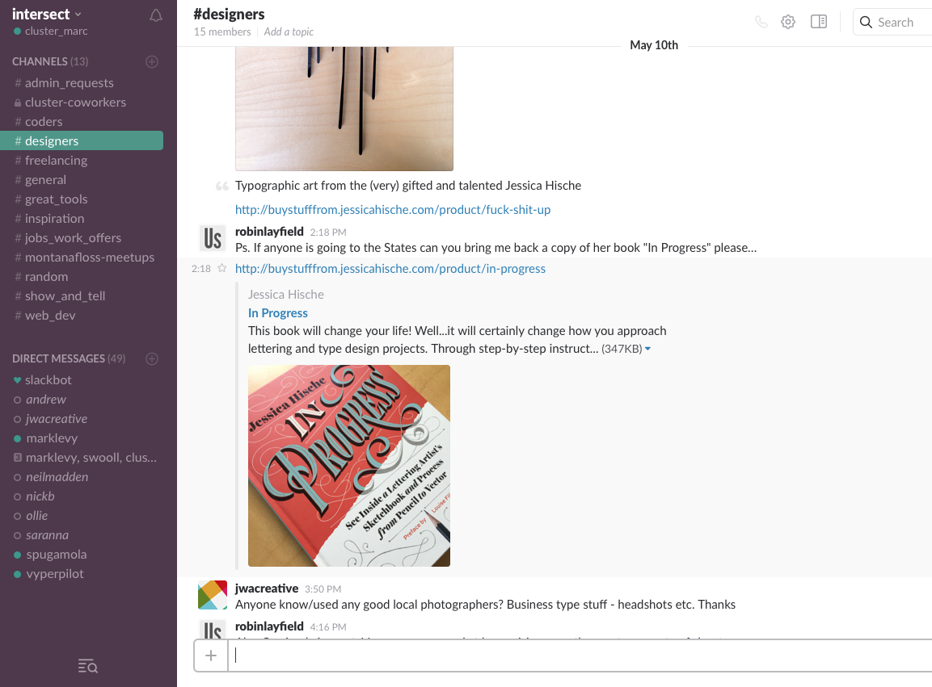Click DIRECT MESSAGES (49) header
The width and height of the screenshot is (932, 687).
[69, 358]
